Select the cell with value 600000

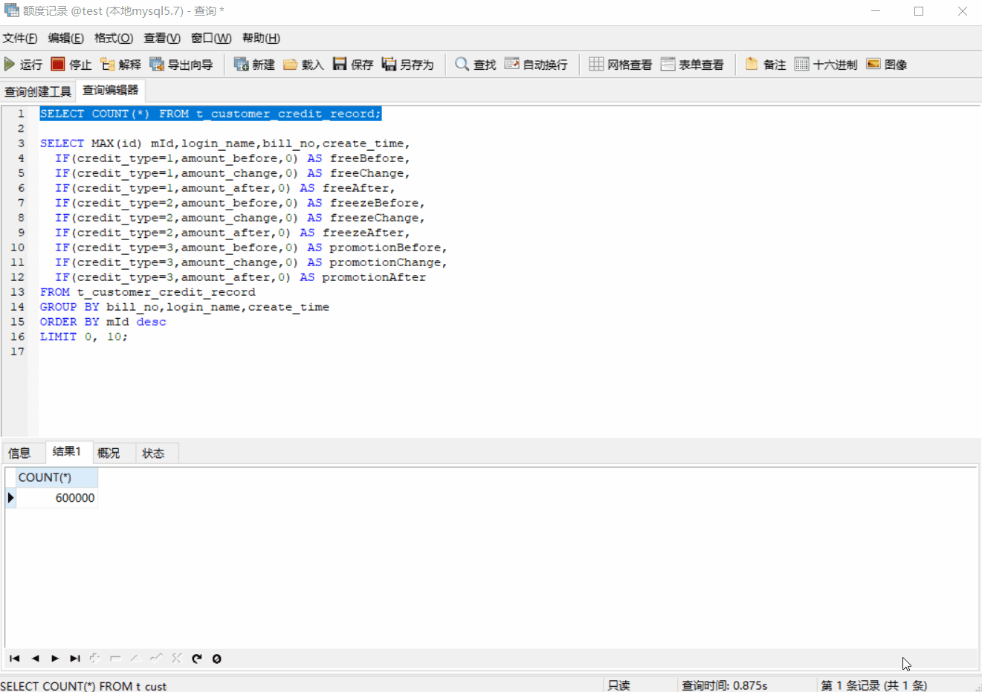pyautogui.click(x=56, y=498)
